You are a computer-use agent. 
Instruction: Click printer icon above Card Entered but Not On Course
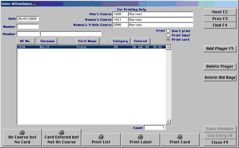[x=62, y=132]
